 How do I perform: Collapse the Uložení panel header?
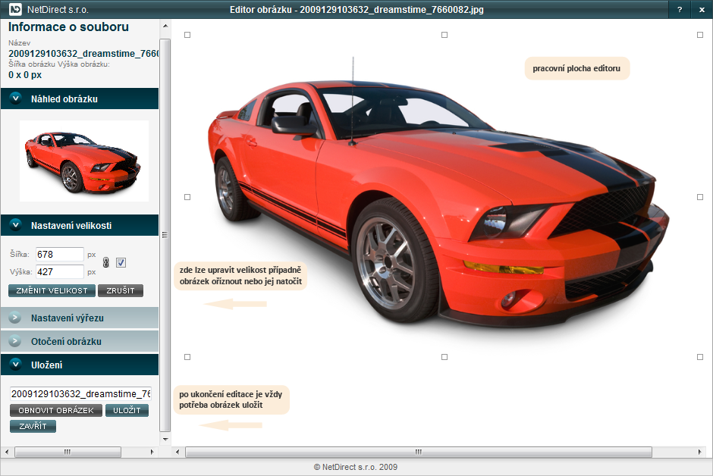coord(15,365)
